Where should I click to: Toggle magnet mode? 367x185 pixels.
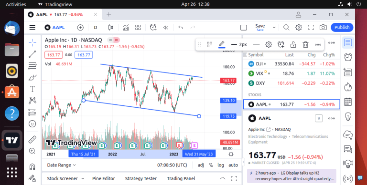coord(32,167)
